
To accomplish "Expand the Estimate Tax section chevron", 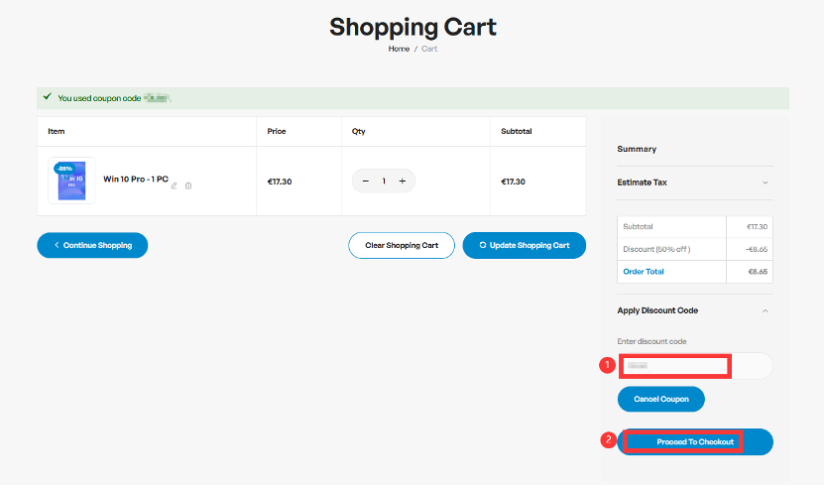I will pos(765,182).
